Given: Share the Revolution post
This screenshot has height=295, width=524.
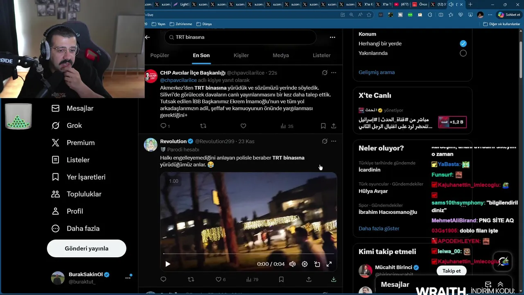Looking at the screenshot, I should click(309, 279).
